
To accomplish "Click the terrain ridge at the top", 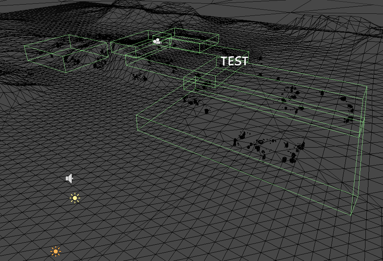I will [x=188, y=6].
